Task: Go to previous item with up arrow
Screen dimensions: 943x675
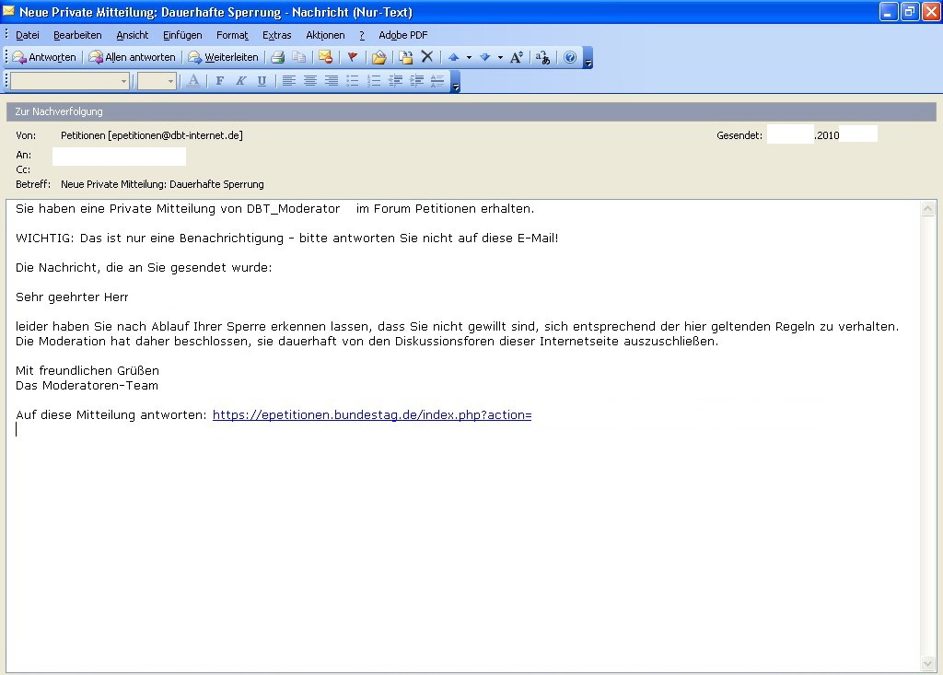Action: (x=453, y=57)
